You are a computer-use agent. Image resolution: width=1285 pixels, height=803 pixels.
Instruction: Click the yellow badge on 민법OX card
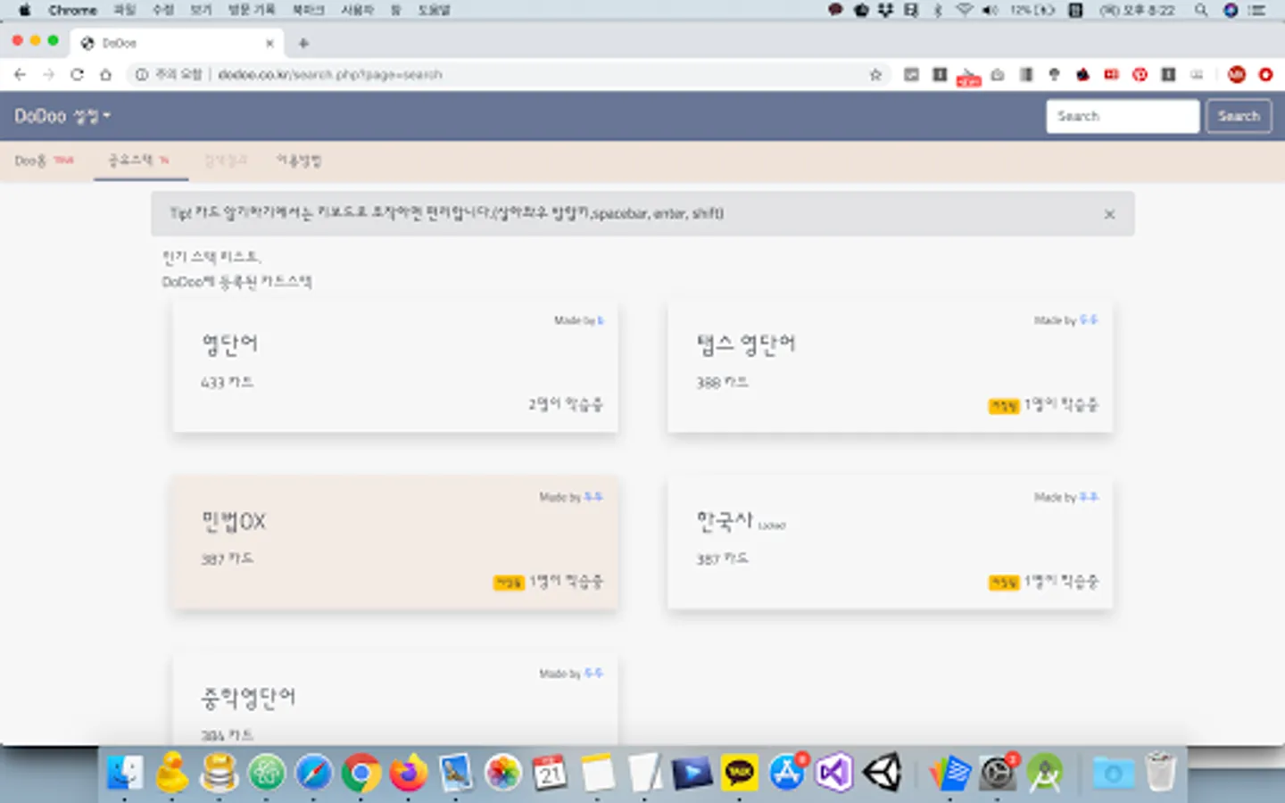coord(509,583)
